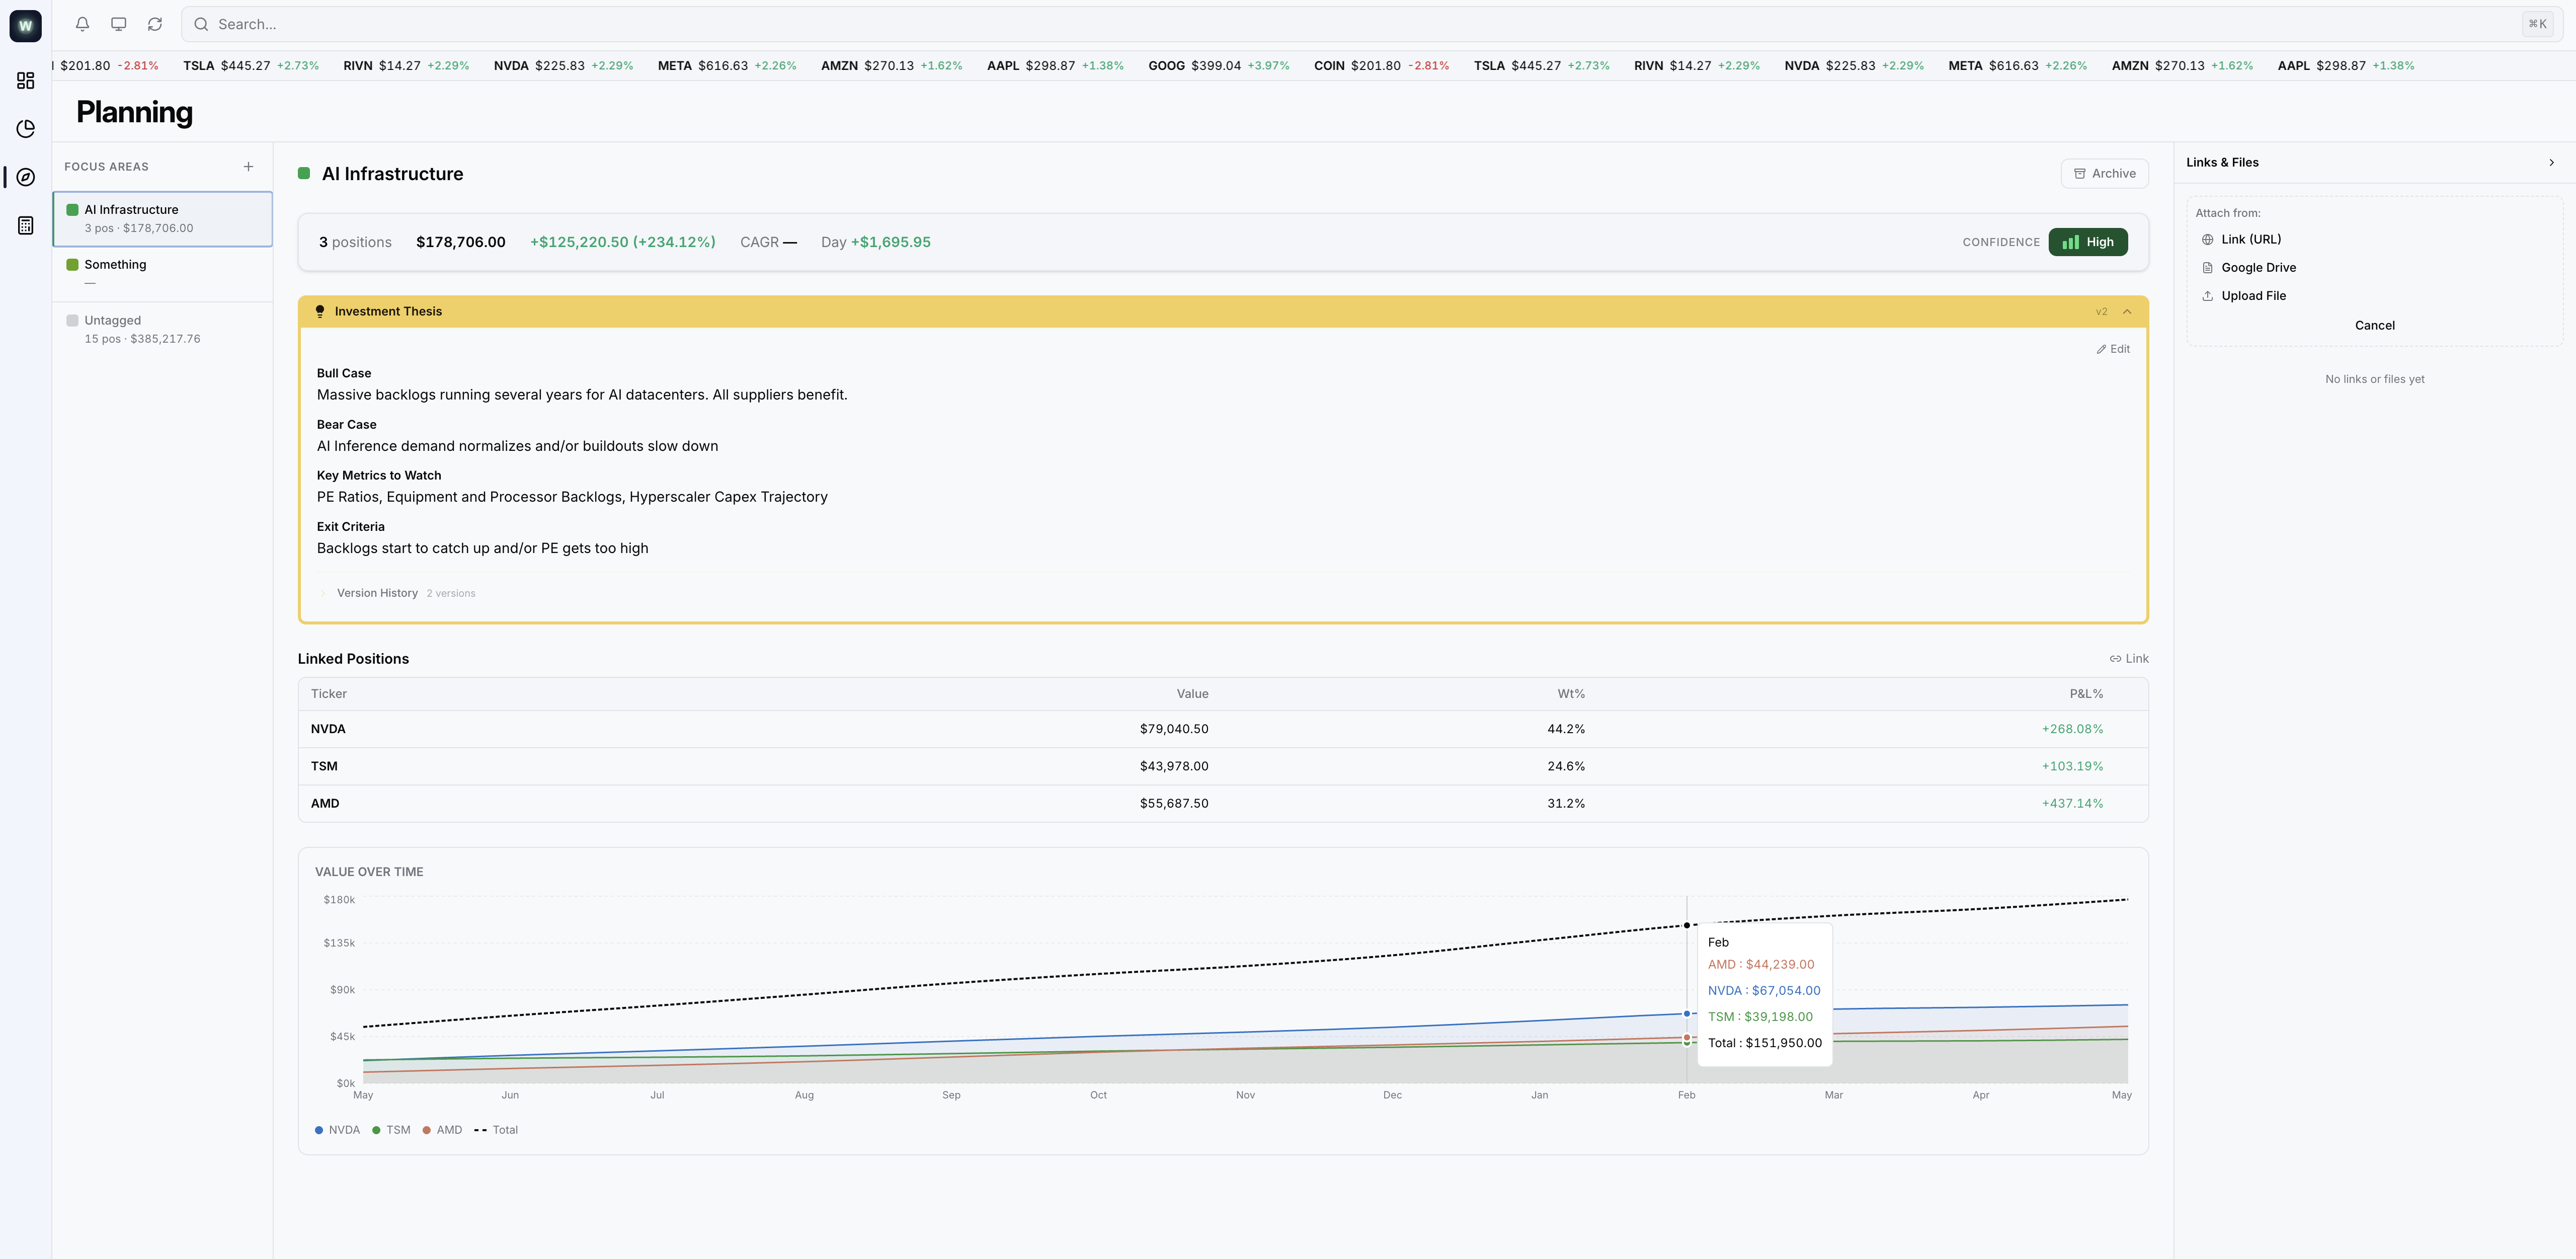Click in the Search input field
The image size is (2576, 1259).
[x=1372, y=24]
